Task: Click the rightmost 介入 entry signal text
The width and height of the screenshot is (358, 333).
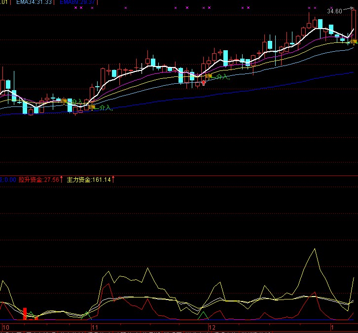Action: (x=222, y=76)
